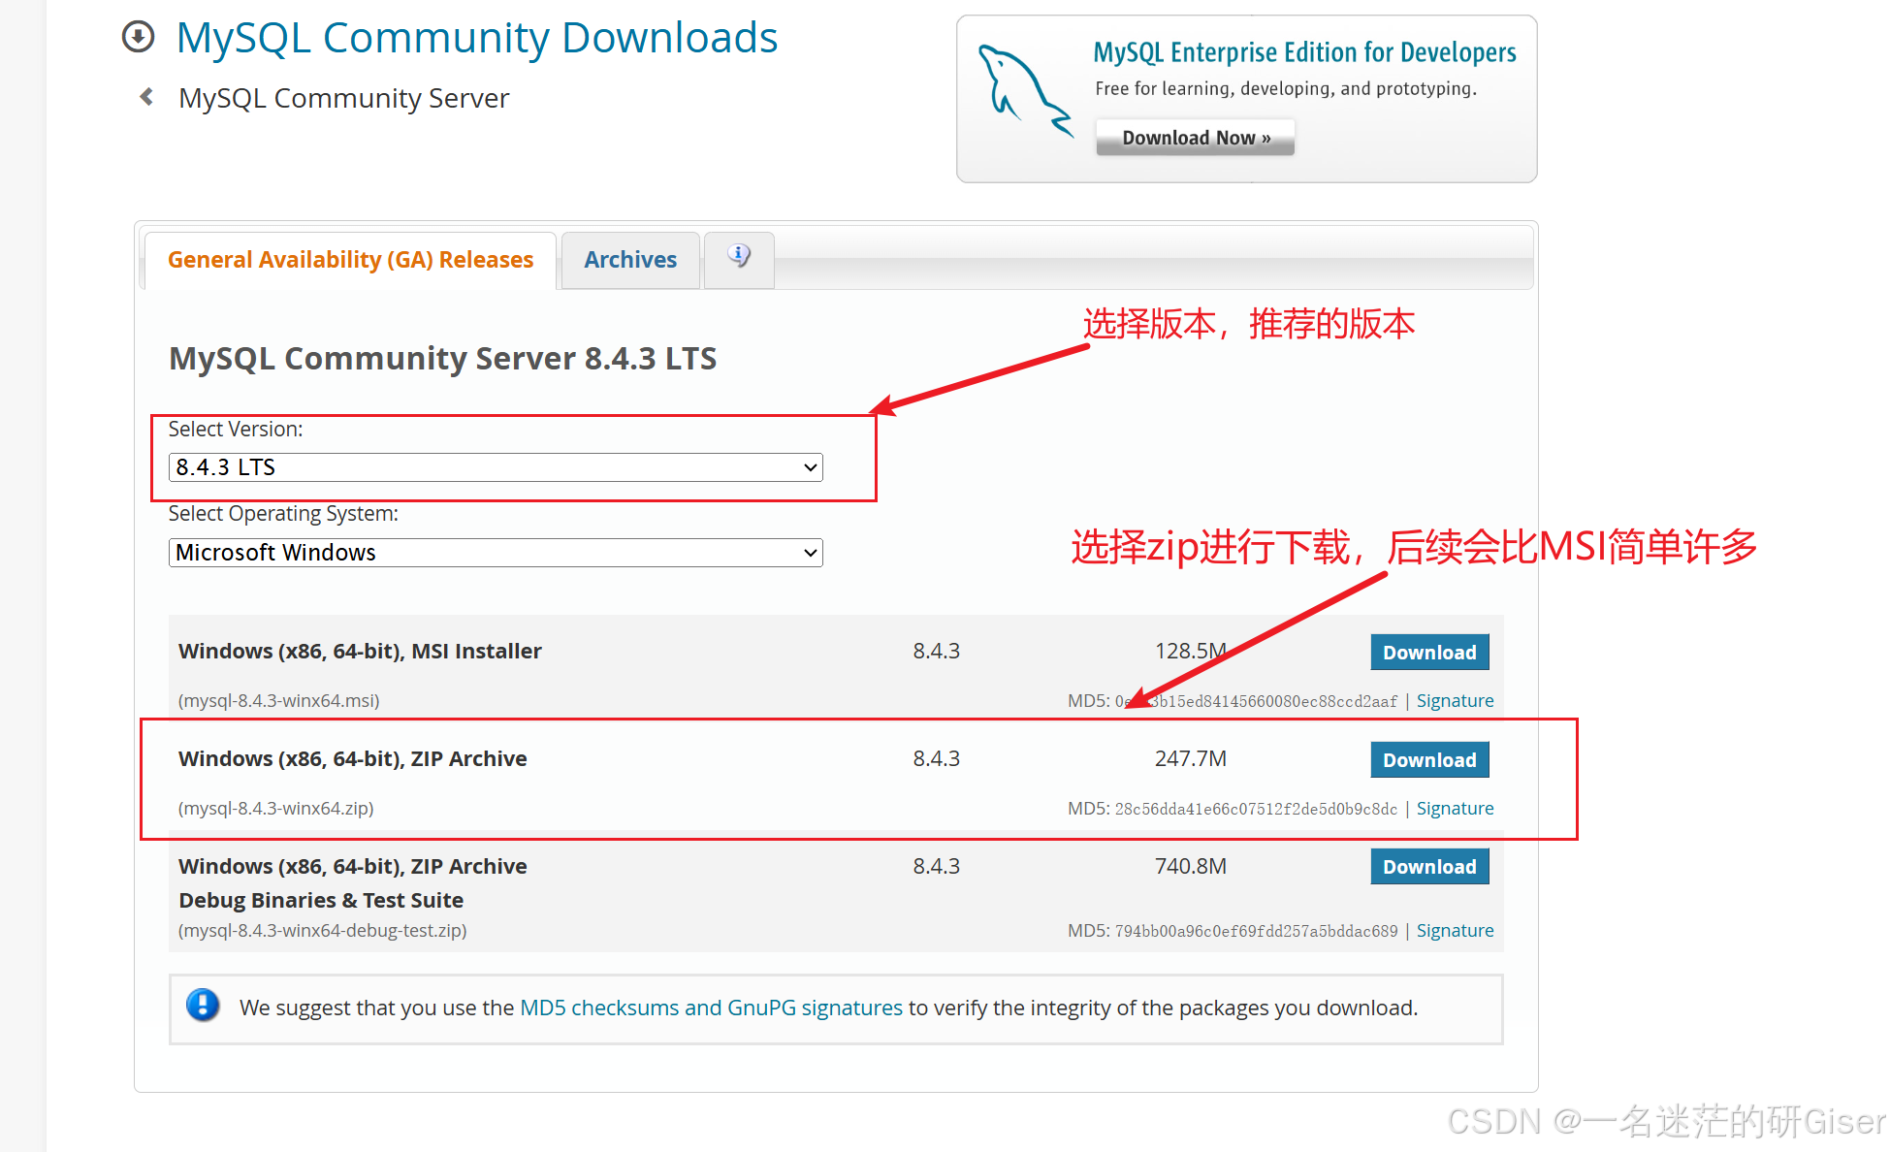Download the 247.7M ZIP Archive
1890x1152 pixels.
pyautogui.click(x=1429, y=760)
